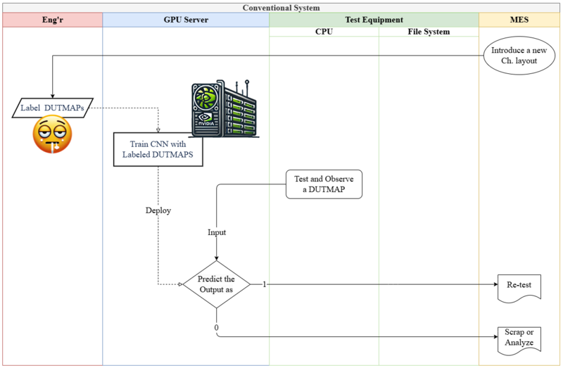Select the Scrap or Analyze document shape

point(519,338)
